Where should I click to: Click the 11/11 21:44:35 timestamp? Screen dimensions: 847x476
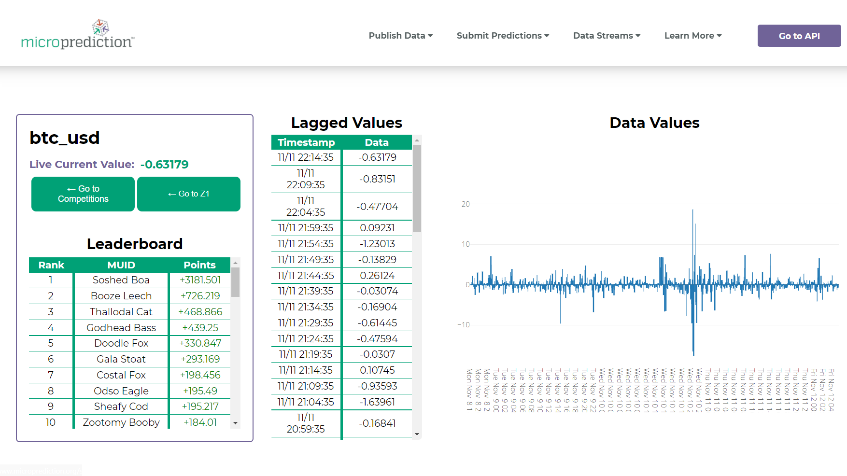tap(306, 276)
